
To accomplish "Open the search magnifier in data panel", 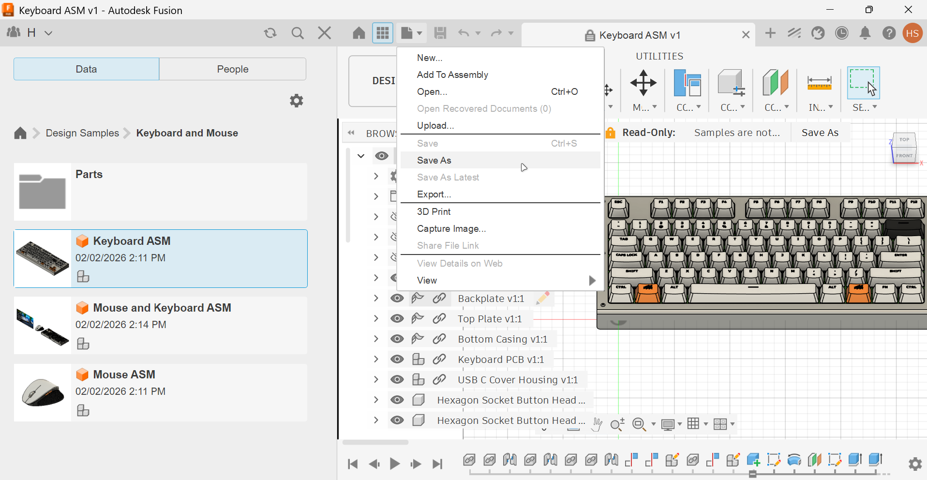I will 298,33.
